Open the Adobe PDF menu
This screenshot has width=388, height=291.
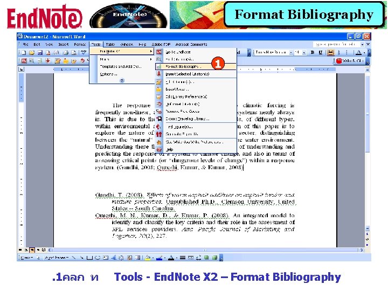tap(161, 45)
